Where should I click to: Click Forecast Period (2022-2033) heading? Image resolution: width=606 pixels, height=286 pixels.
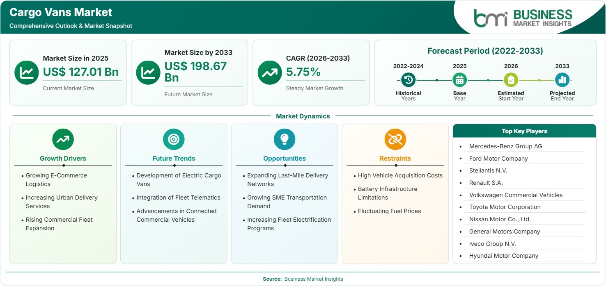pyautogui.click(x=485, y=51)
